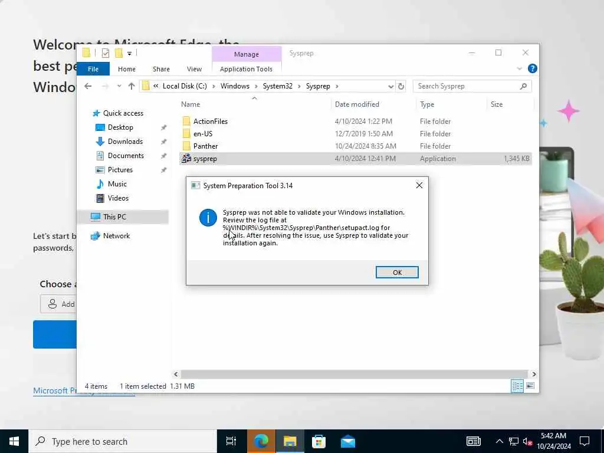Open Network in the navigation pane

pyautogui.click(x=116, y=236)
